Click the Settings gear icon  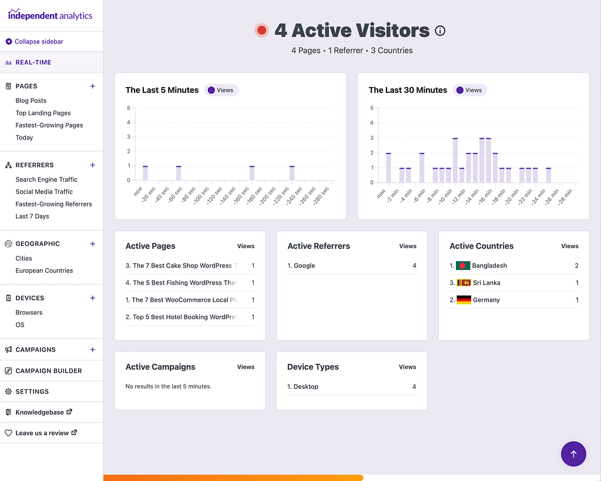pos(9,391)
